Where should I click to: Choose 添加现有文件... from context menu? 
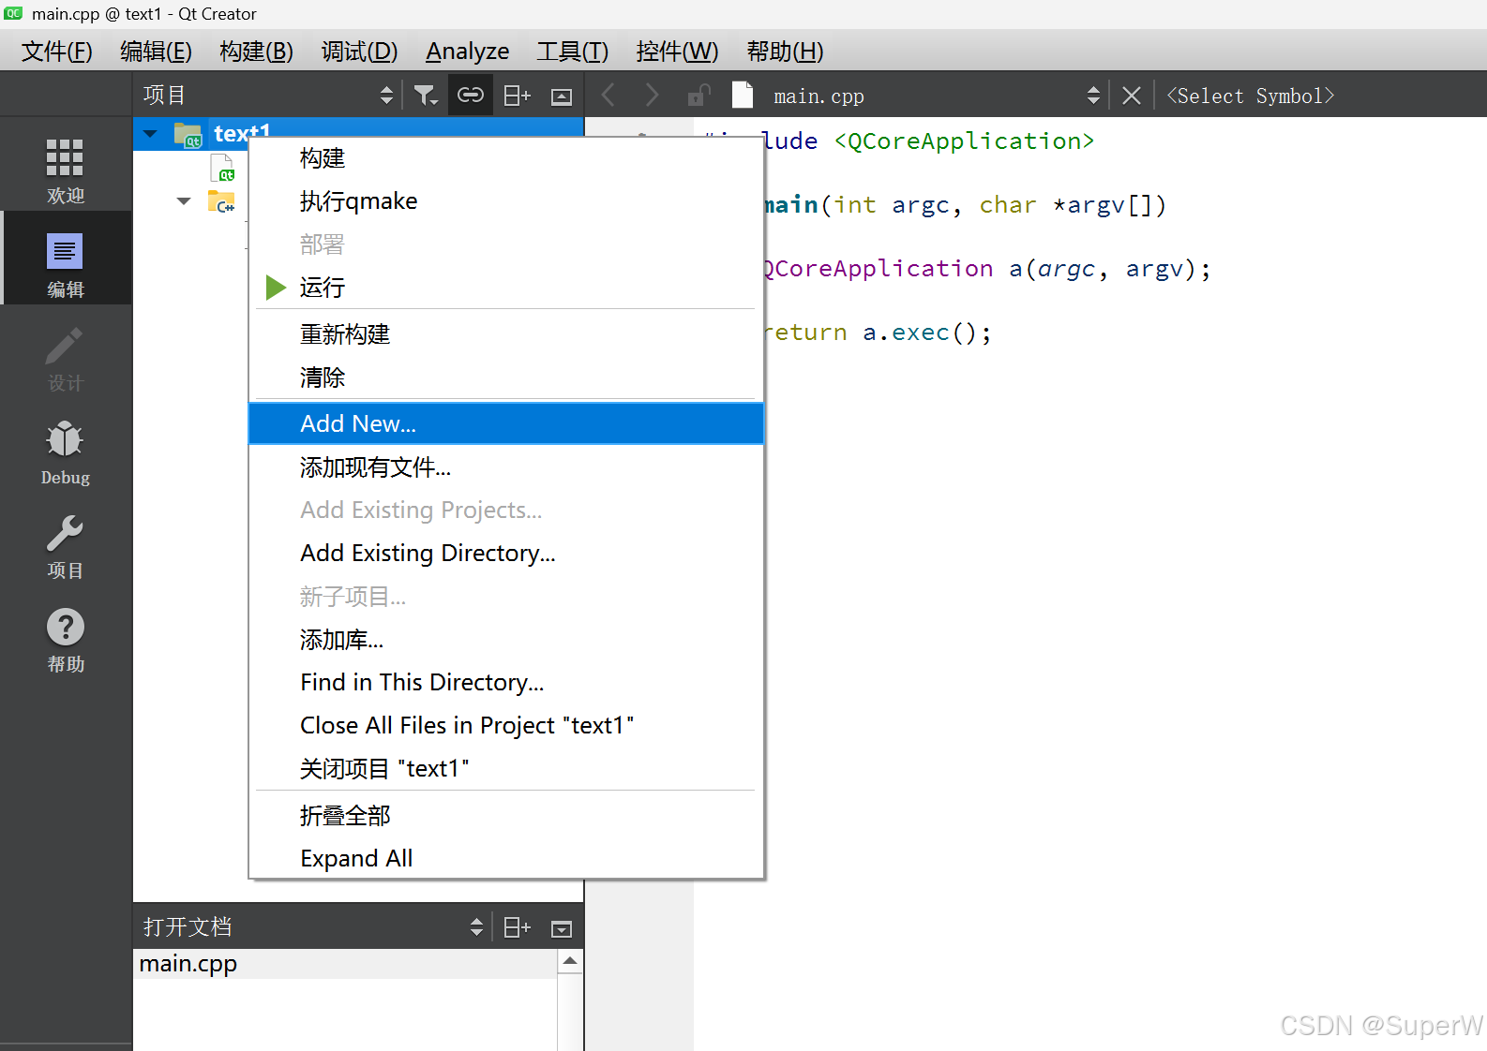click(x=506, y=467)
